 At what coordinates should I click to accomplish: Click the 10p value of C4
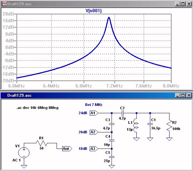coord(107,145)
